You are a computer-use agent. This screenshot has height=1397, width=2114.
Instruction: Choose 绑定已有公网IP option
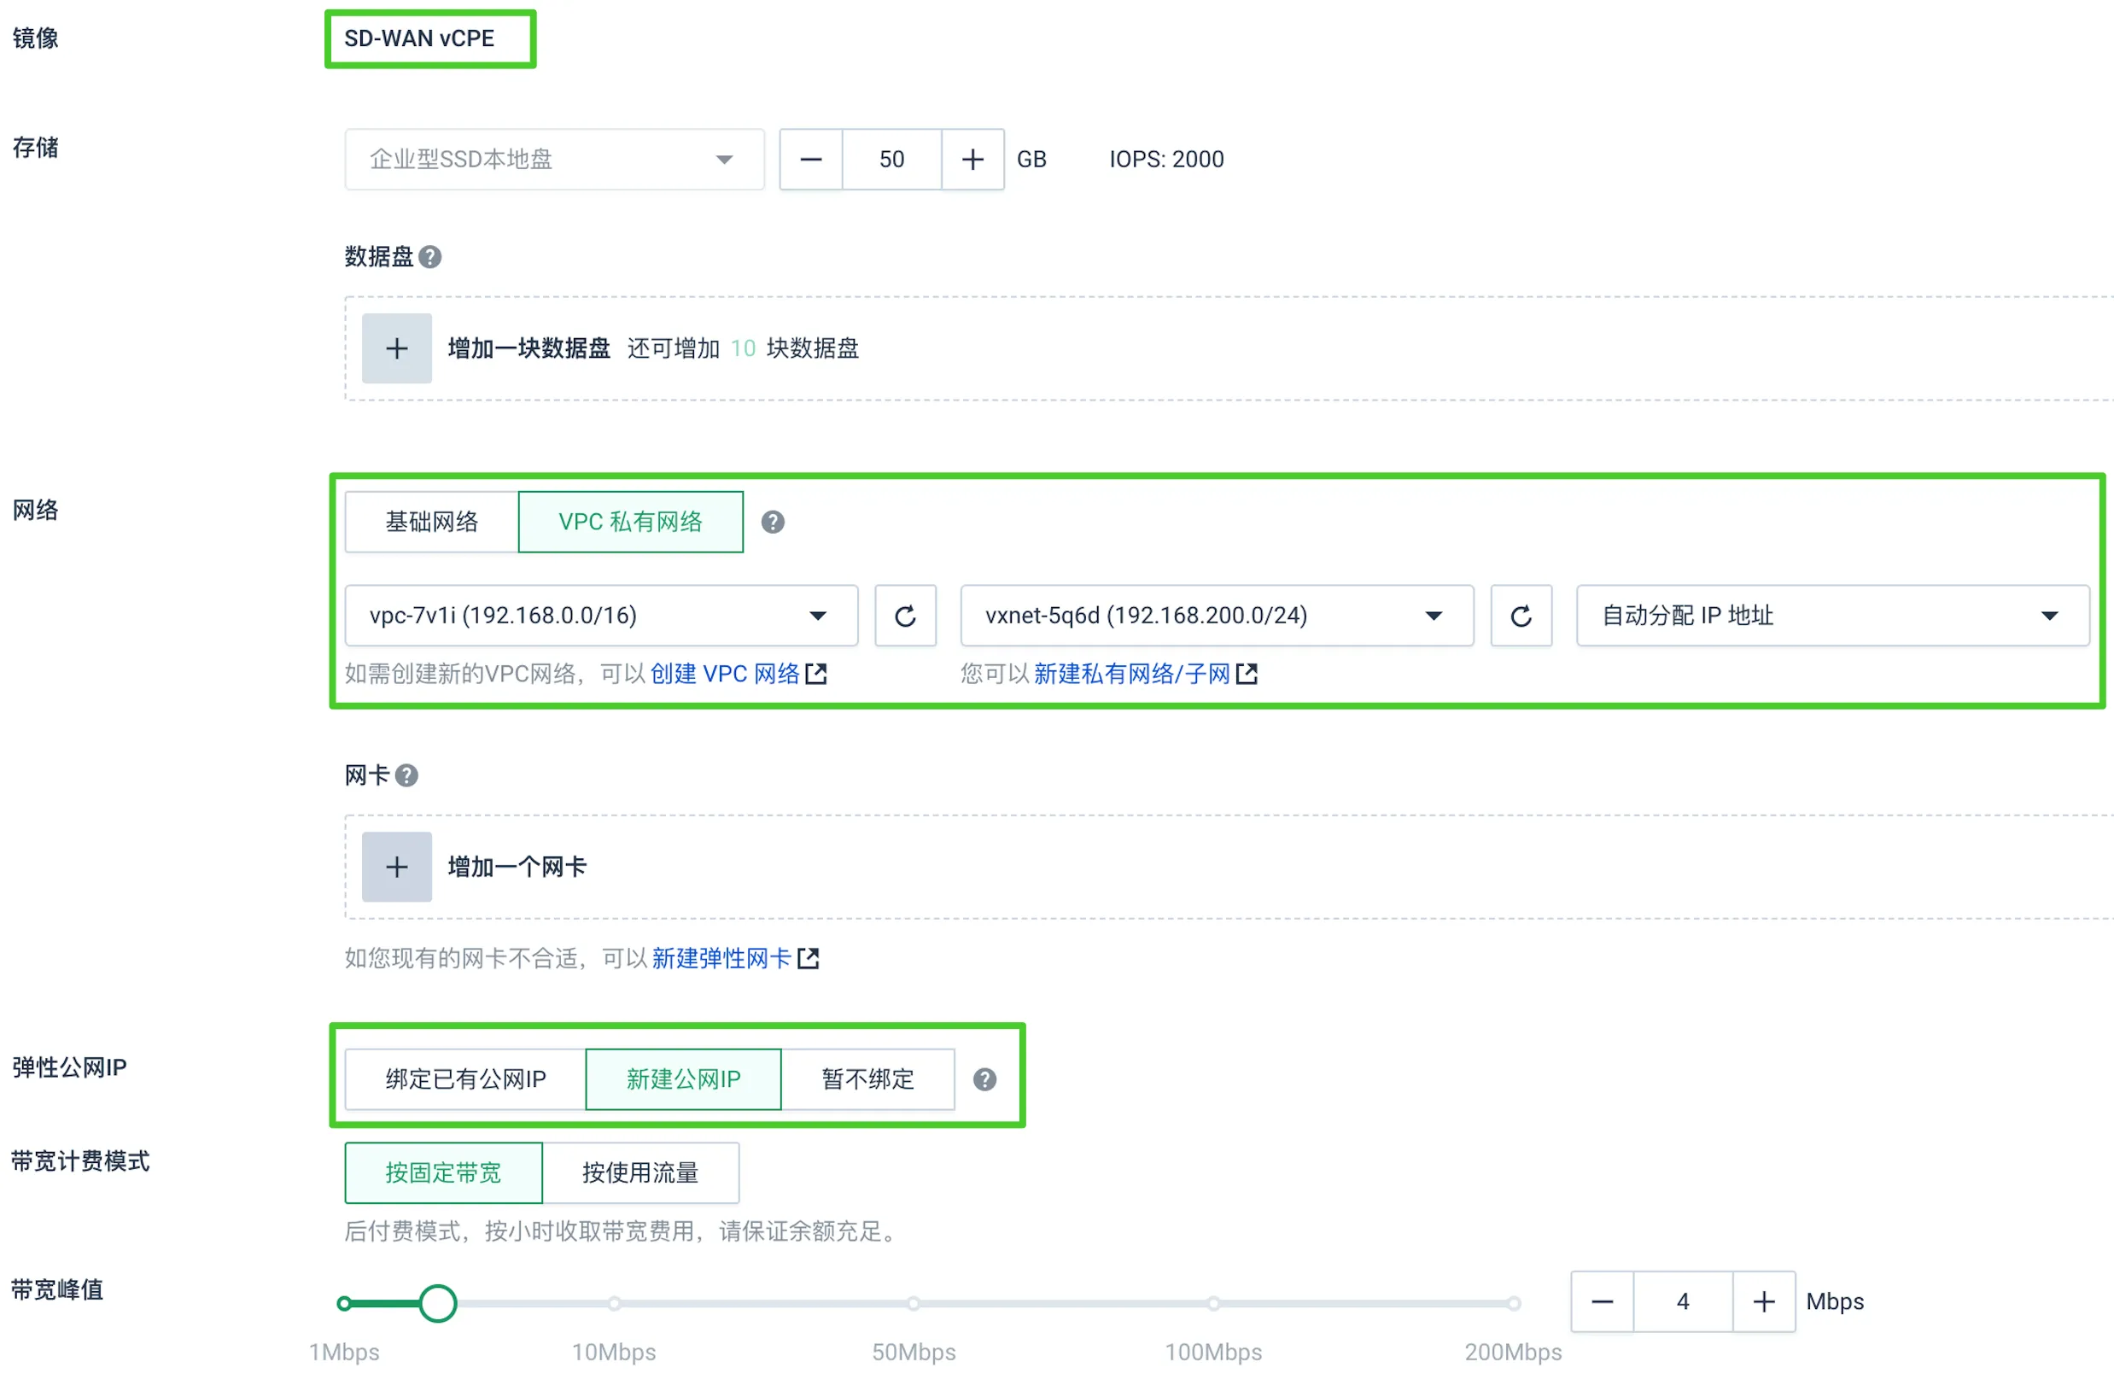click(x=466, y=1080)
